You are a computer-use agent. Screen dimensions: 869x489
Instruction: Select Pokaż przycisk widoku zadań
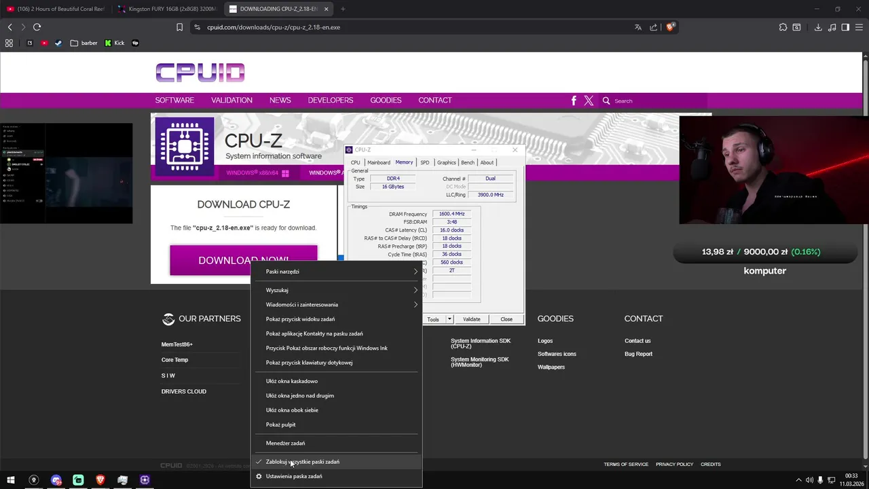(x=337, y=319)
